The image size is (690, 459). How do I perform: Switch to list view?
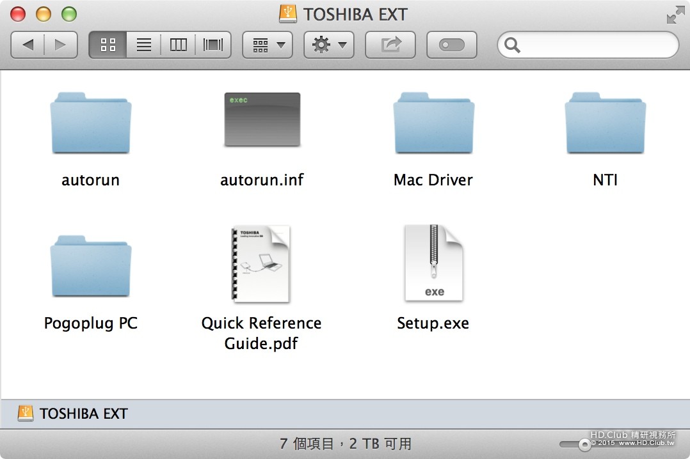coord(143,45)
